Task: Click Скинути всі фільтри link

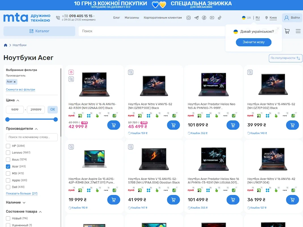Action: 20,90
